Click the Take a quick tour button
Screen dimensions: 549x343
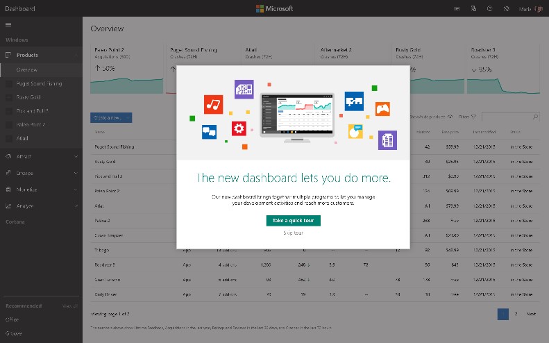(x=293, y=220)
